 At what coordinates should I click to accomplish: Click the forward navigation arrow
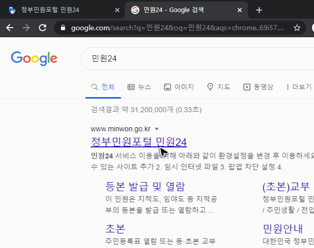point(26,28)
